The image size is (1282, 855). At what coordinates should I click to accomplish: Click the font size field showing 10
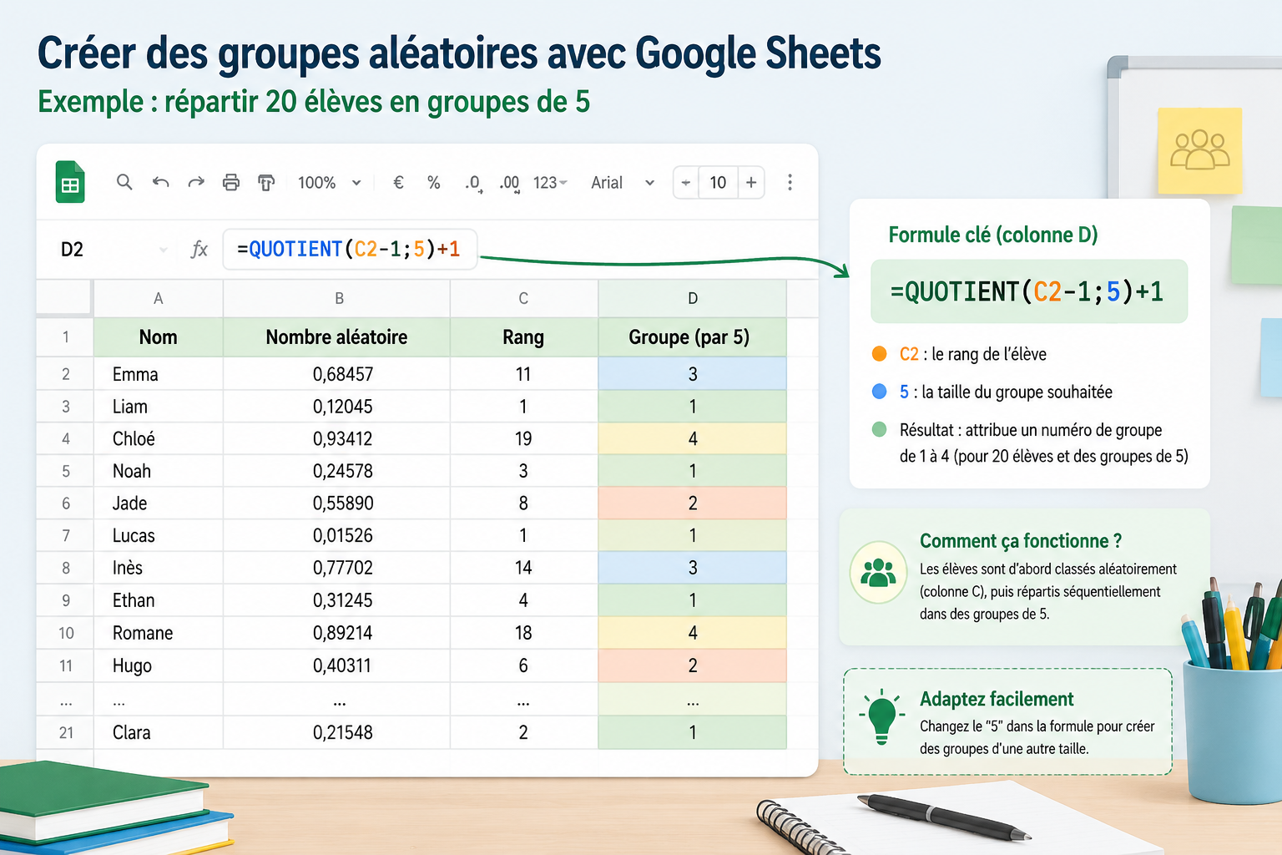coord(718,182)
